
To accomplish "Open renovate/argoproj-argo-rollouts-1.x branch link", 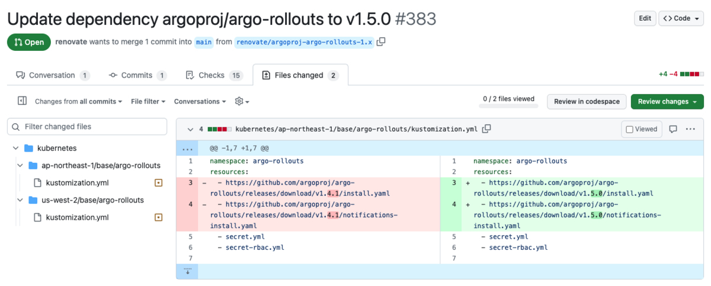I will click(304, 42).
